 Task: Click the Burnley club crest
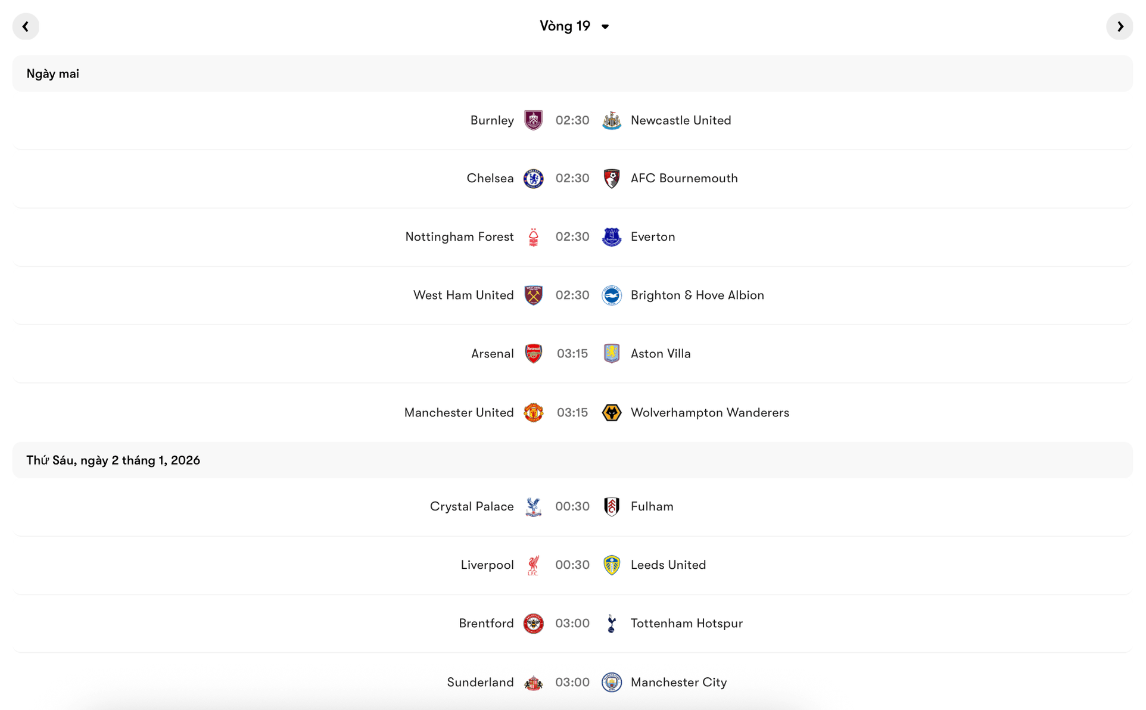[534, 120]
